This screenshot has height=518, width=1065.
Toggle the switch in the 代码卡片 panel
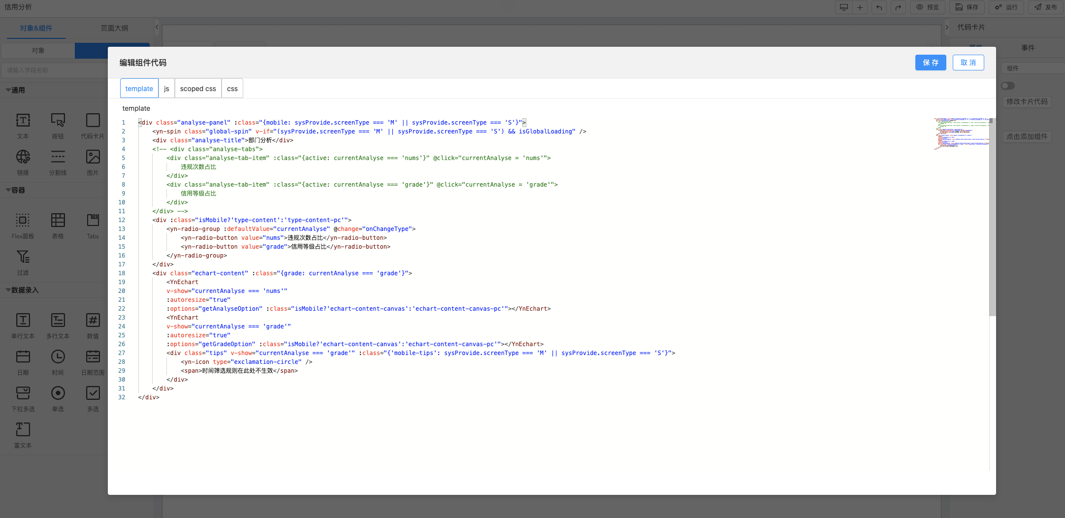click(1008, 86)
